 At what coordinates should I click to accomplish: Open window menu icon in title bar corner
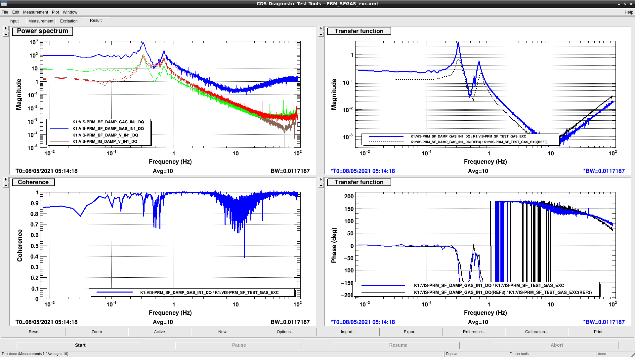click(x=4, y=4)
